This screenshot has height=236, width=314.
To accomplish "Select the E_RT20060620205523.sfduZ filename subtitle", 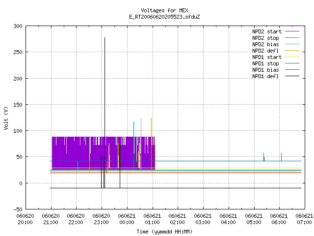I will (164, 17).
